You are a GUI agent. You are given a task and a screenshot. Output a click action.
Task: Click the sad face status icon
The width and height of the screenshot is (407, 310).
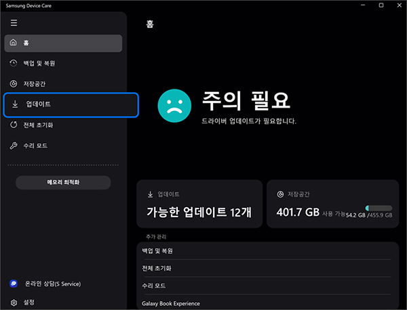[x=174, y=106]
